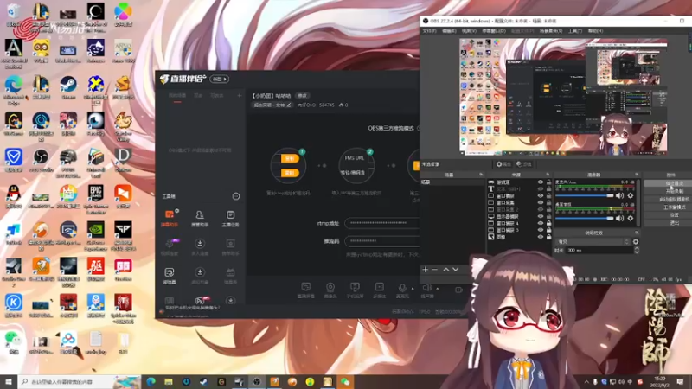Open the microphone dropdown arrow in 直播伴侣
This screenshot has width=692, height=389.
tap(413, 289)
